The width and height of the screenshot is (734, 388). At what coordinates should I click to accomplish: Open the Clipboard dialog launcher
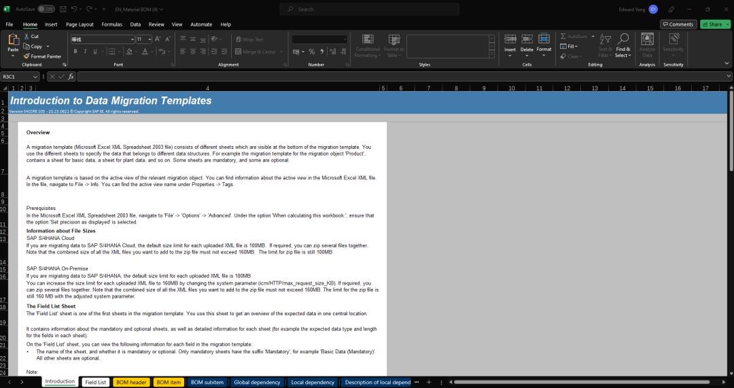click(x=65, y=65)
